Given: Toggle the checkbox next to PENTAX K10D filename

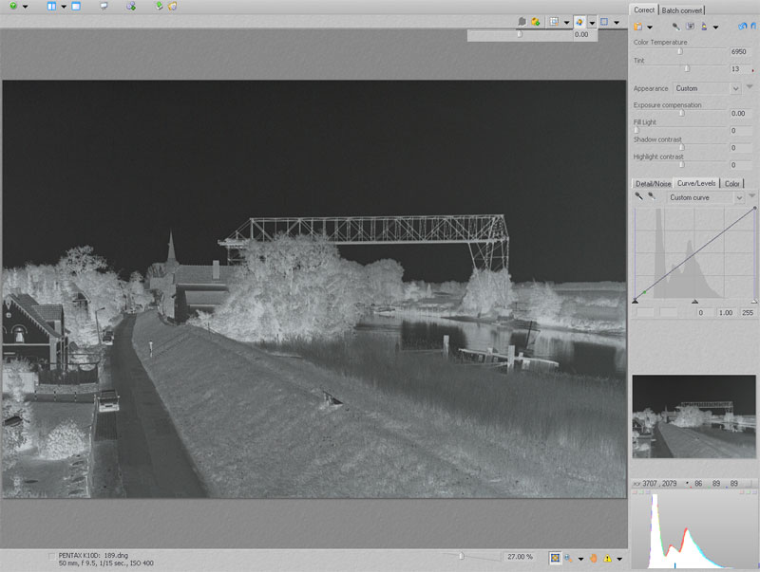Looking at the screenshot, I should pyautogui.click(x=51, y=554).
